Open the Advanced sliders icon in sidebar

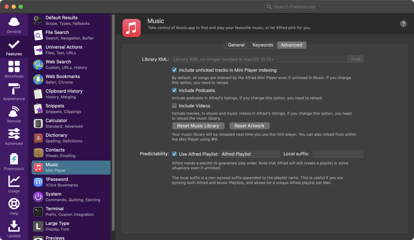tap(14, 134)
